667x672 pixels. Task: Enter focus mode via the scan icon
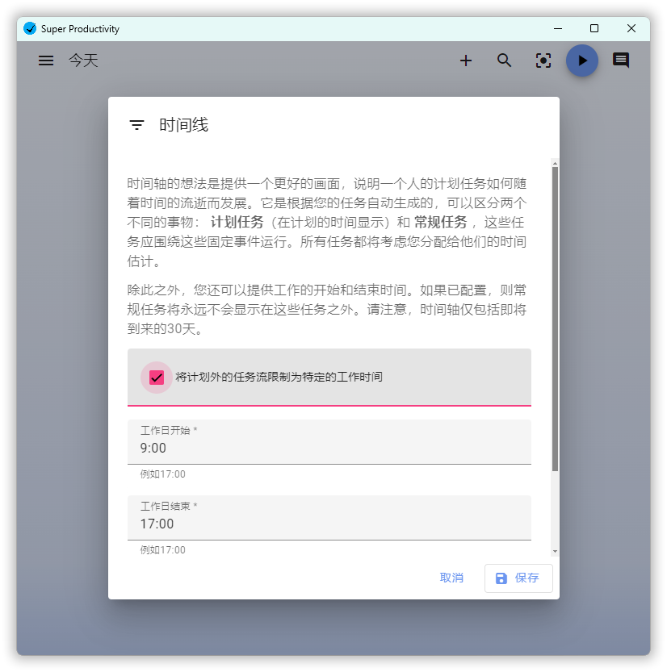(543, 61)
